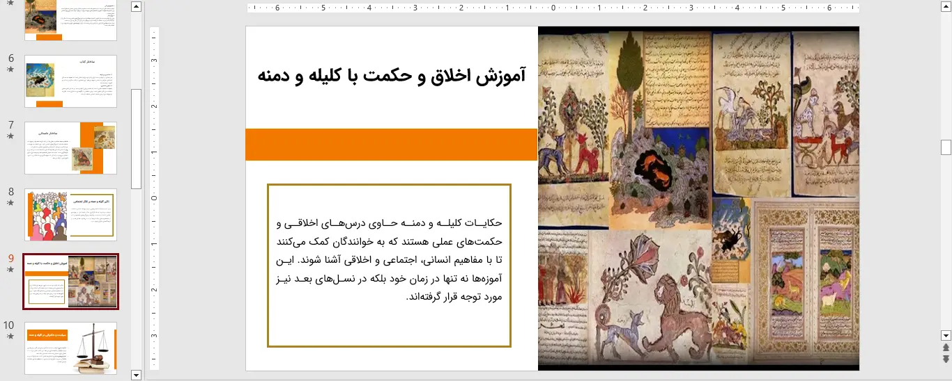
Task: Click thumbnail panel scroll-up arrow
Action: coord(136,7)
